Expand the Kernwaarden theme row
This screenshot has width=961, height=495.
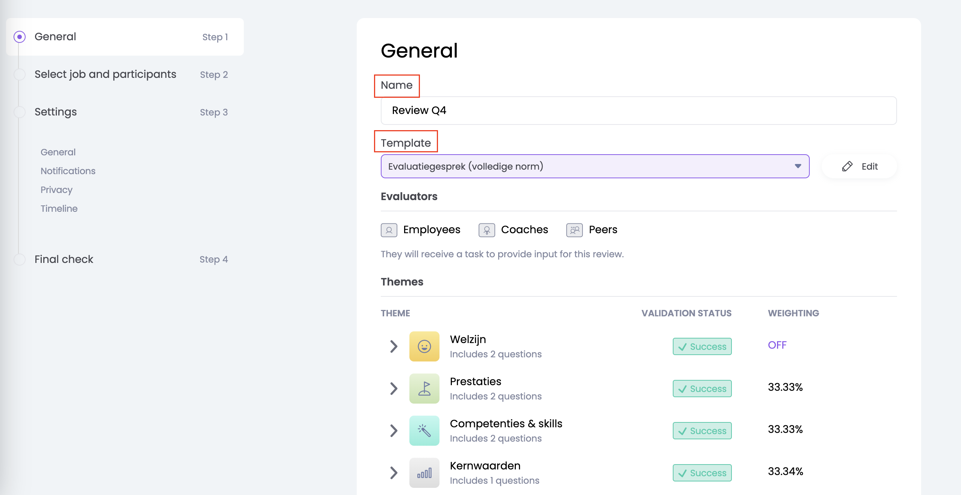pyautogui.click(x=394, y=472)
